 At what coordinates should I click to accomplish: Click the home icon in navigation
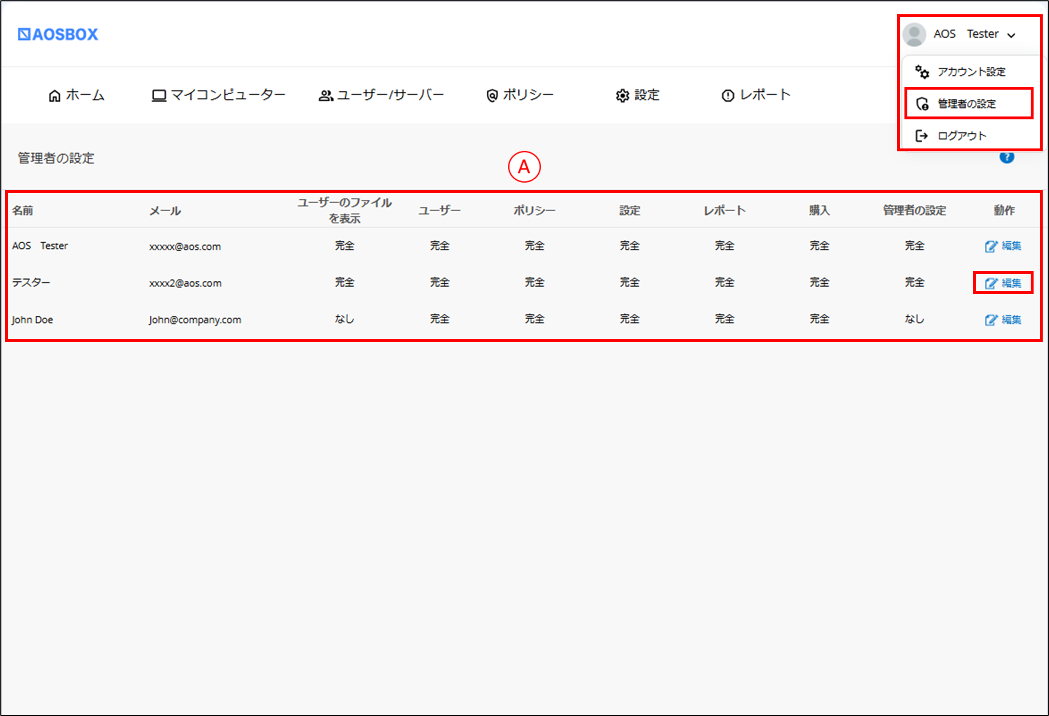click(54, 95)
